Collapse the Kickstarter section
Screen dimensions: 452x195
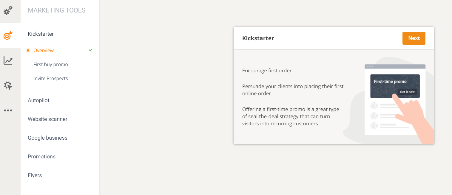click(41, 34)
